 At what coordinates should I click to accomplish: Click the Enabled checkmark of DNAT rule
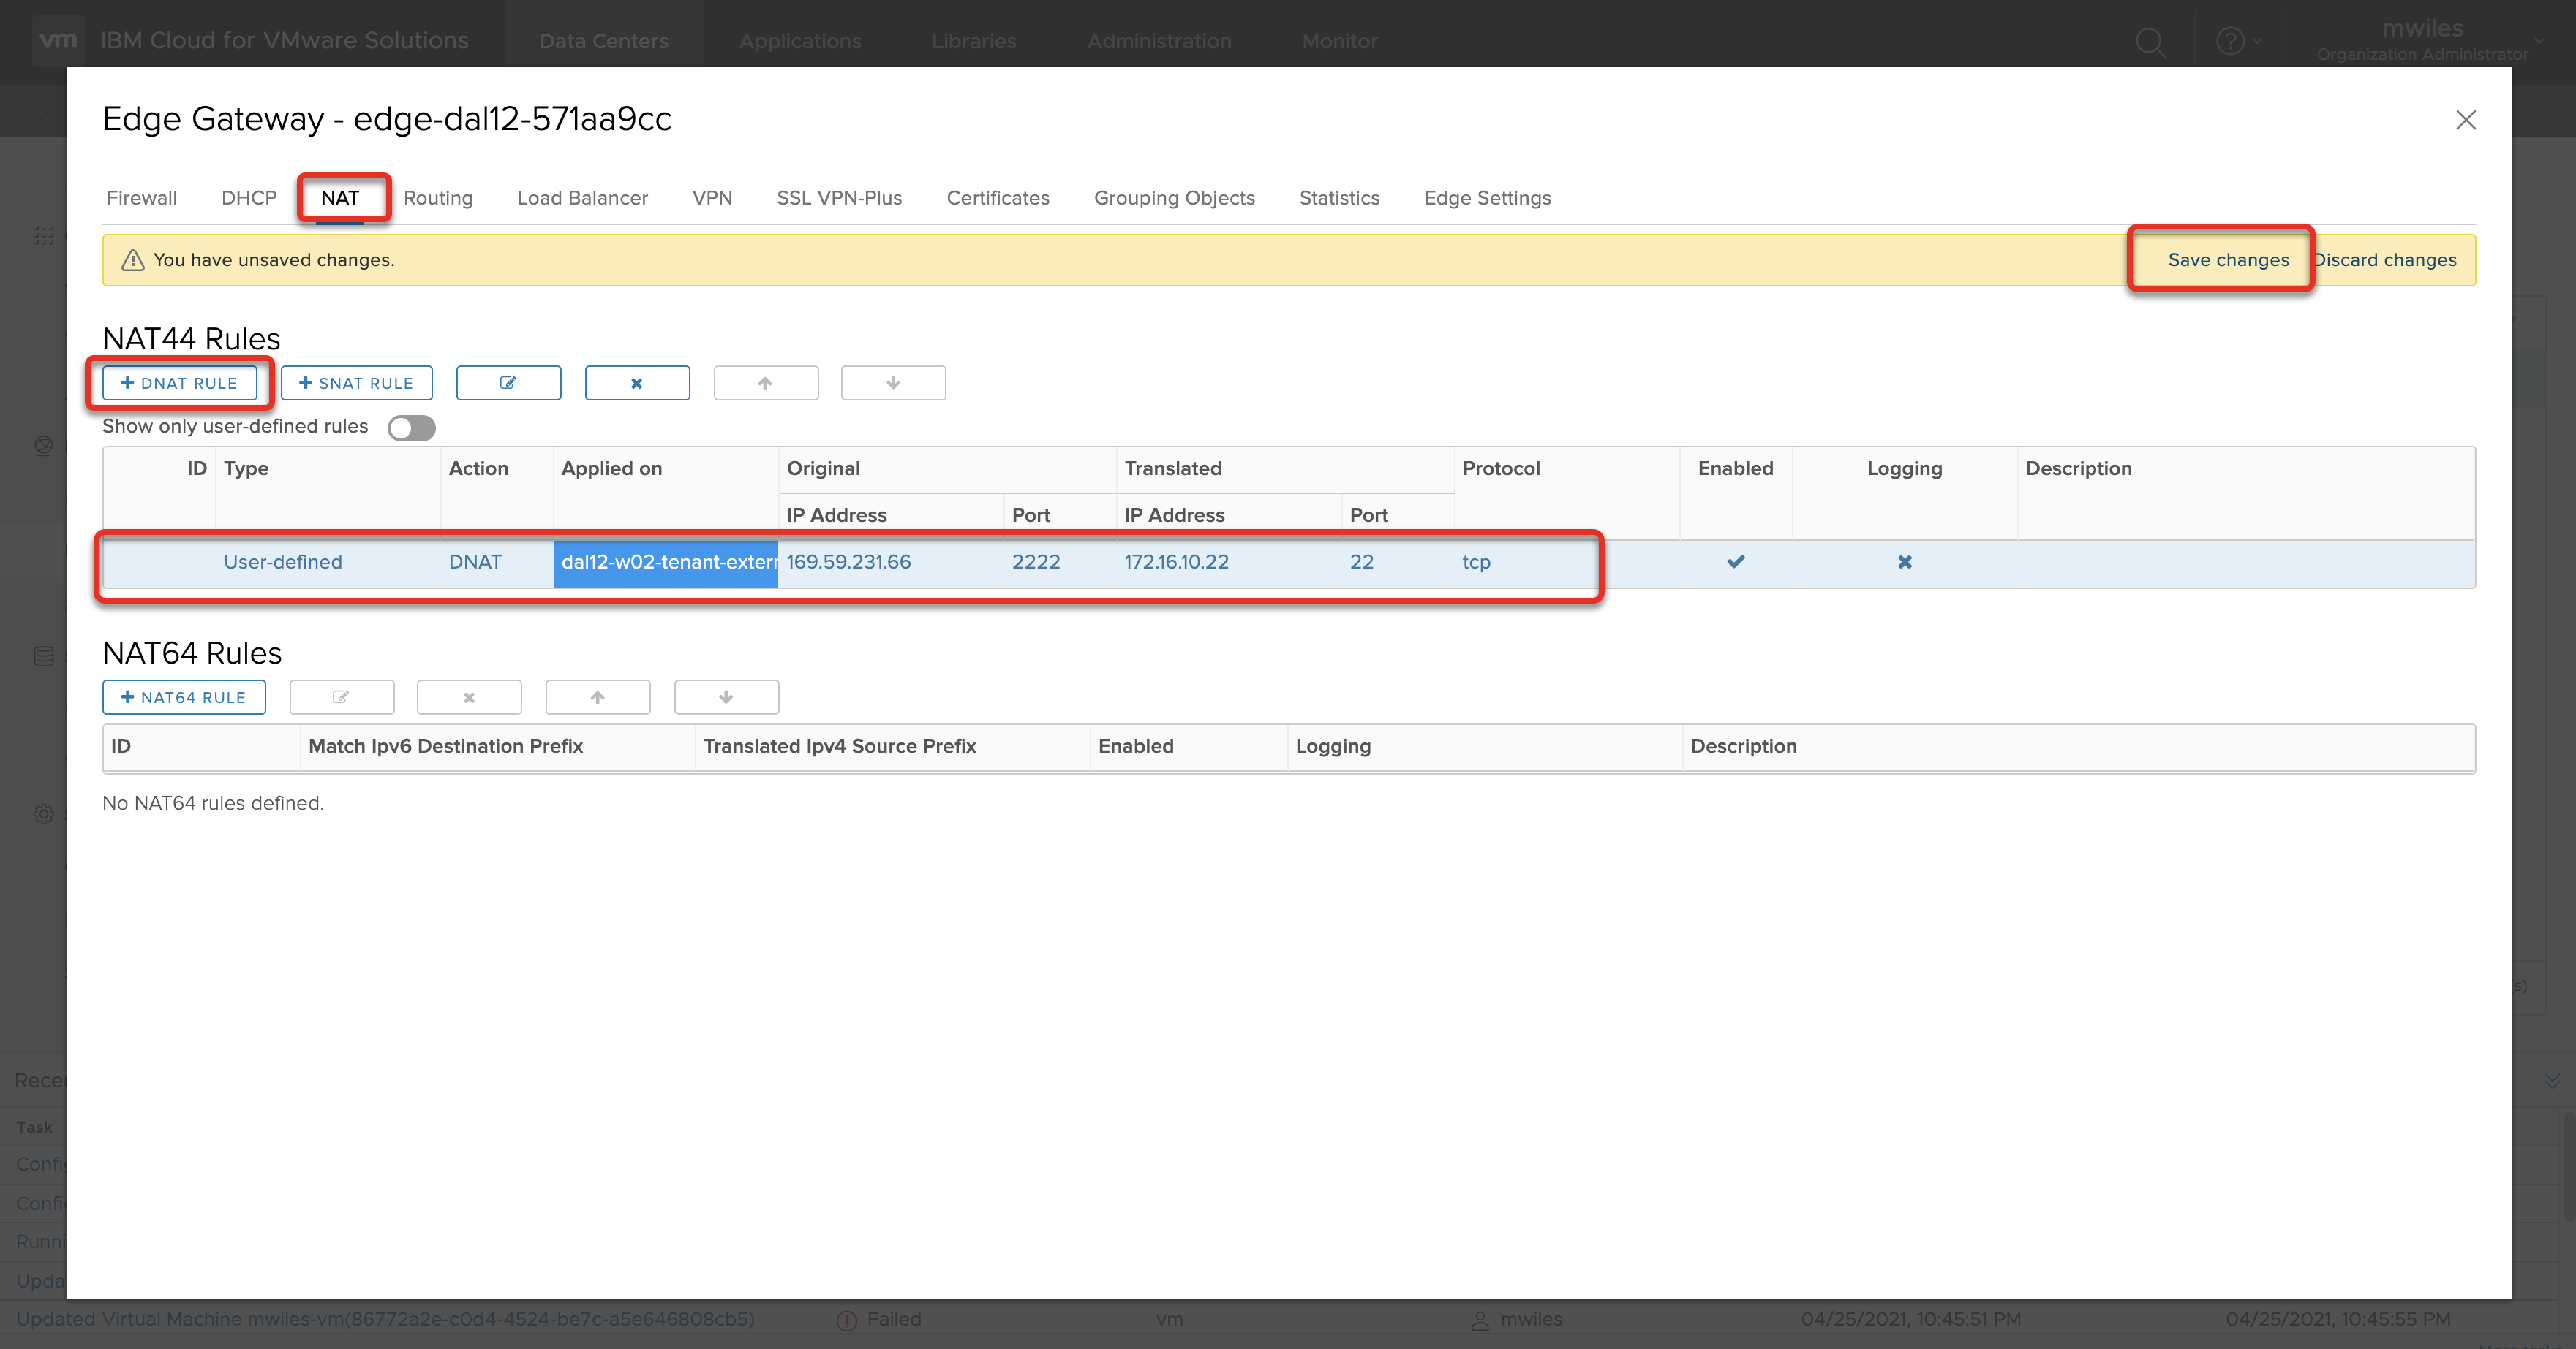pyautogui.click(x=1735, y=561)
